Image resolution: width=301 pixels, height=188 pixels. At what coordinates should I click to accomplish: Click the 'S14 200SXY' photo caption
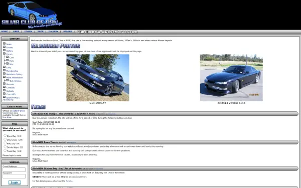point(98,103)
